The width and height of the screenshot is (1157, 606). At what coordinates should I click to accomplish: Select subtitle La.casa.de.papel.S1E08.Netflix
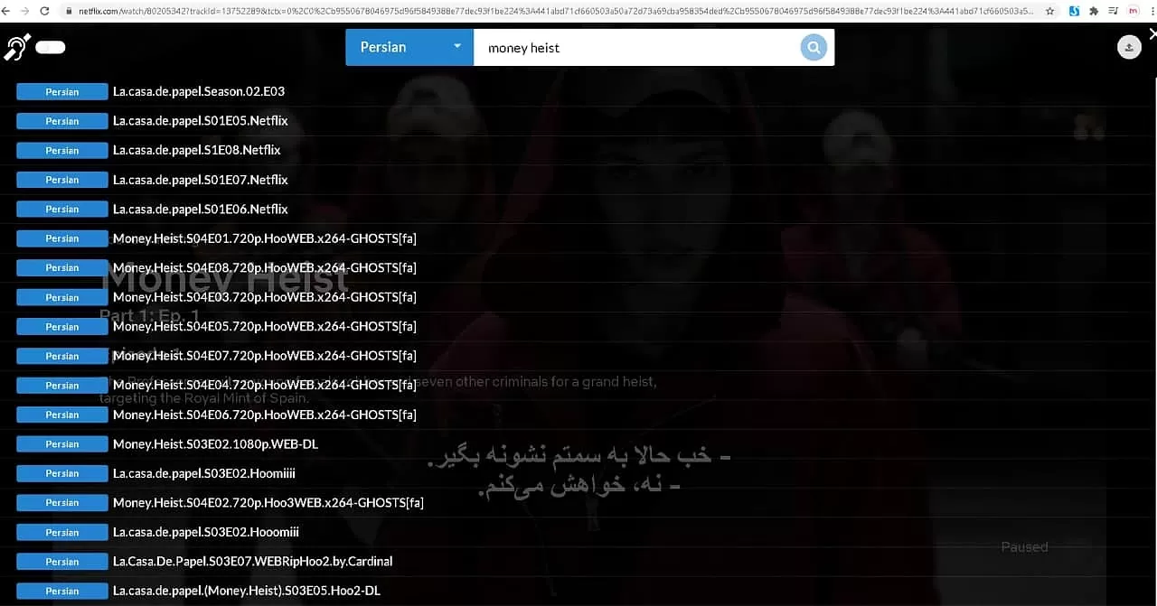click(197, 150)
